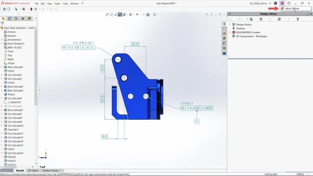Switch to the Motion Study 1 tab
313x176 pixels.
click(51, 171)
